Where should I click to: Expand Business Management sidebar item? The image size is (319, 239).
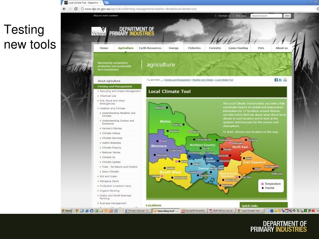(98, 203)
